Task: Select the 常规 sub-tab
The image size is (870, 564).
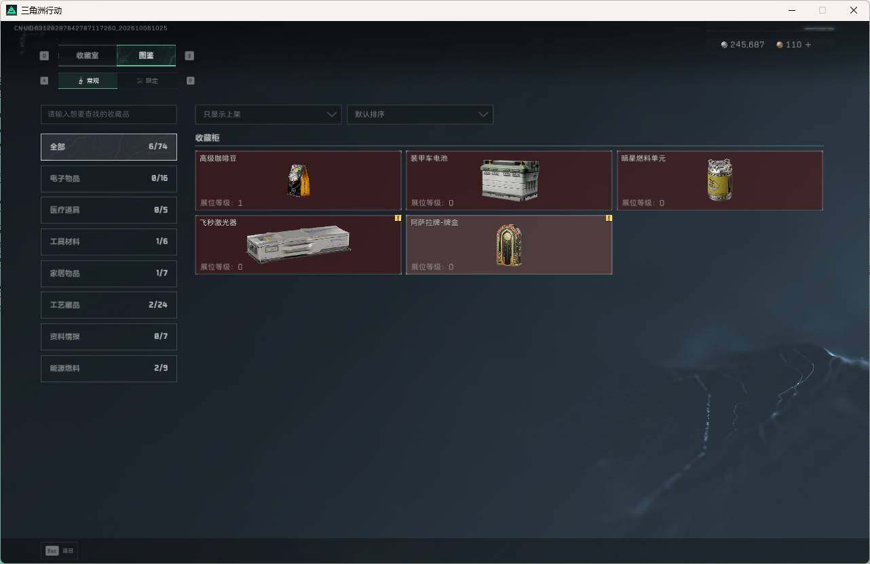Action: point(88,81)
